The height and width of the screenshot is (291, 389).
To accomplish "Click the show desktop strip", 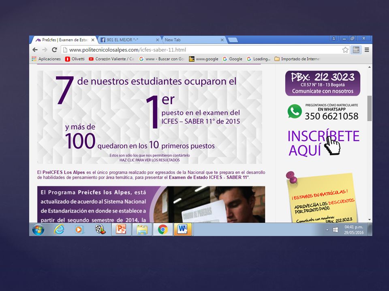I will 370,230.
